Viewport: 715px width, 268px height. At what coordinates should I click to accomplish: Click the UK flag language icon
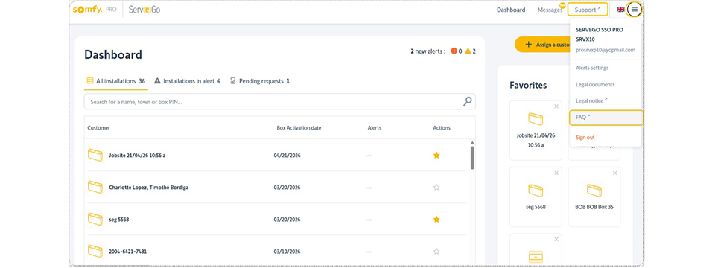coord(620,10)
